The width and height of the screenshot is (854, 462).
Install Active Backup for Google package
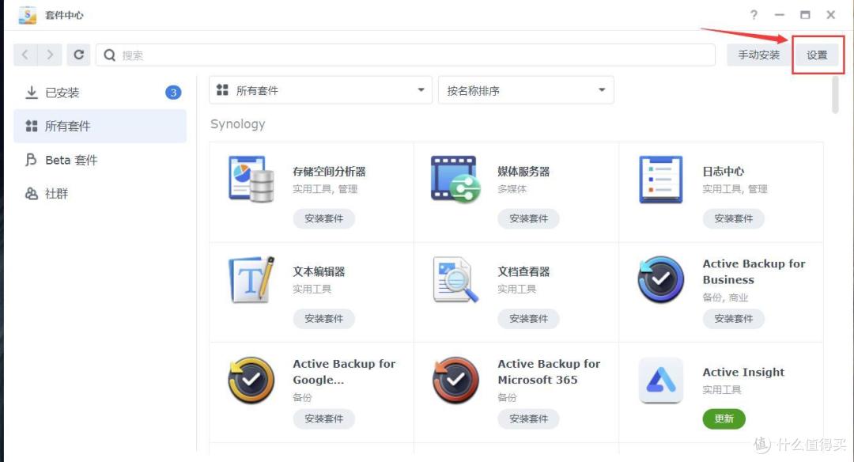click(x=324, y=419)
